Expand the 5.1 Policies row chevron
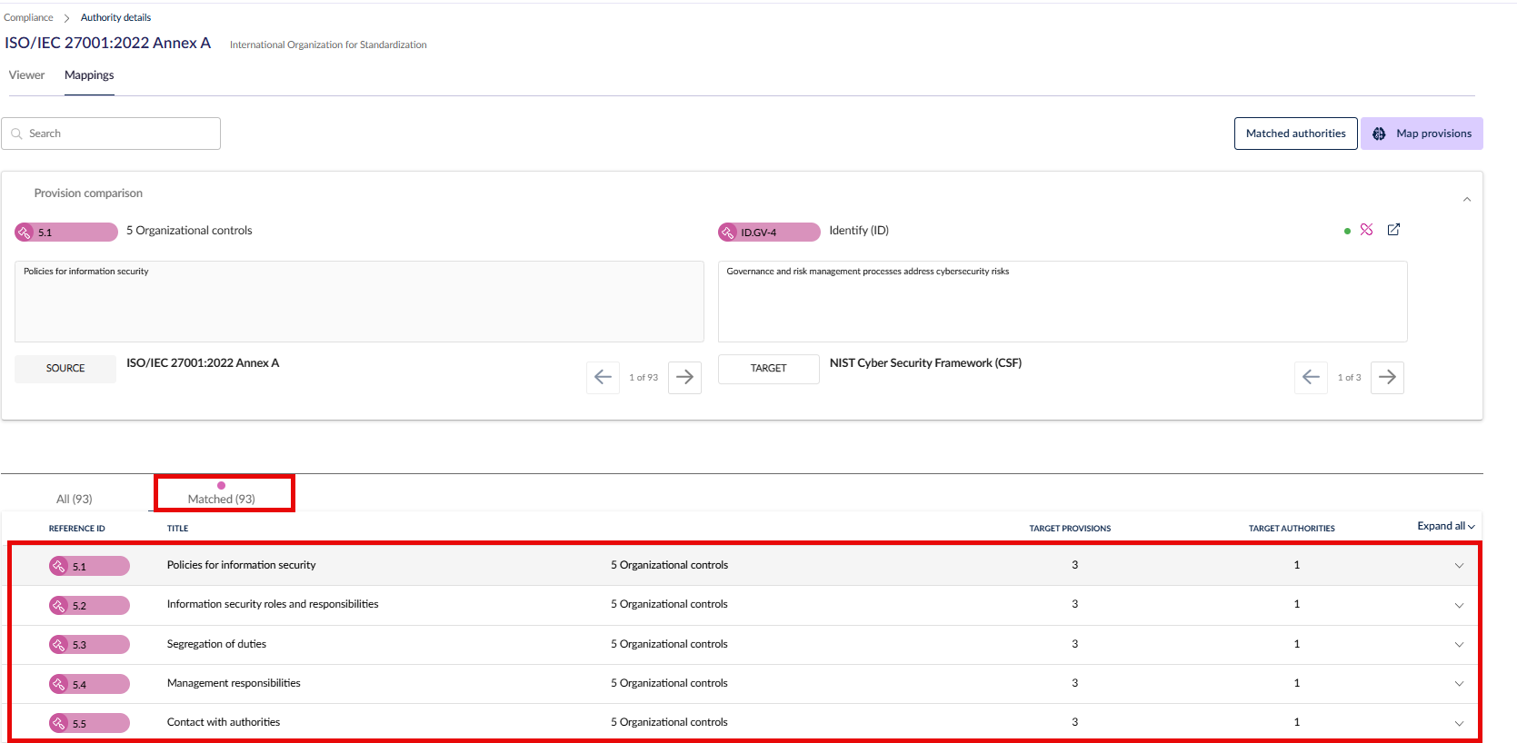 [1459, 566]
